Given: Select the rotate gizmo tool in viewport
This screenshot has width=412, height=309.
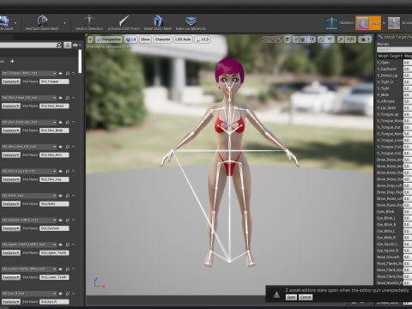Looking at the screenshot, I should tap(272, 39).
